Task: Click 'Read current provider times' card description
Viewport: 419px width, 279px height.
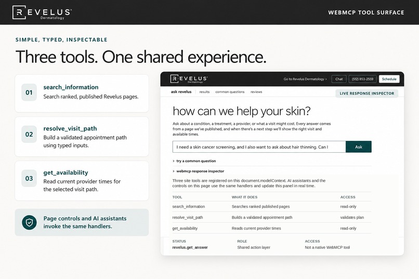Action: [82, 185]
